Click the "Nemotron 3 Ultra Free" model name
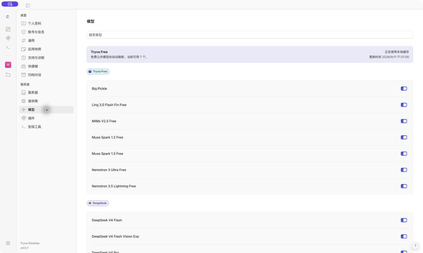The image size is (423, 253). point(109,170)
